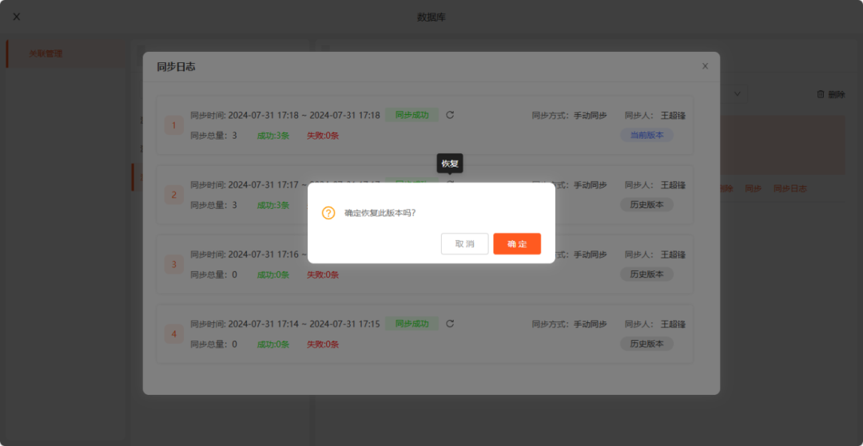Image resolution: width=863 pixels, height=446 pixels.
Task: Click the 同步 link in background table
Action: pyautogui.click(x=753, y=188)
